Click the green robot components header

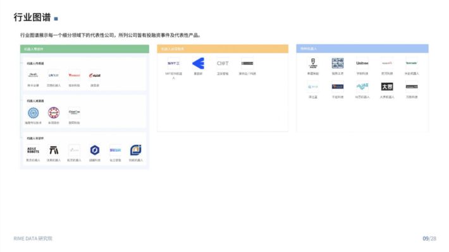pyautogui.click(x=85, y=49)
